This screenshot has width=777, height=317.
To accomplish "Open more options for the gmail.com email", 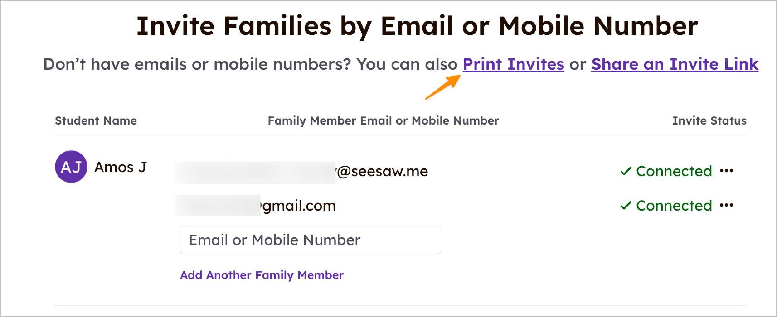I will coord(726,205).
